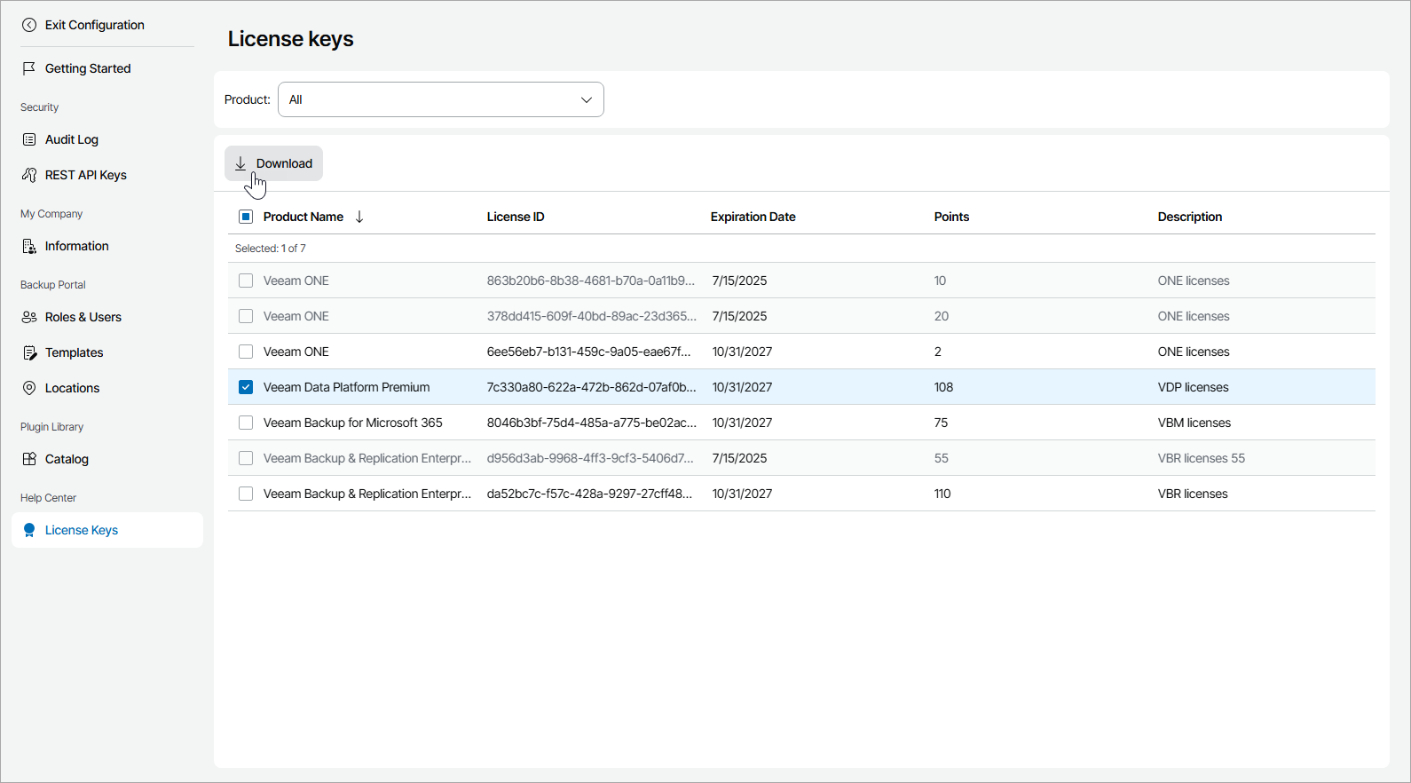The image size is (1411, 783).
Task: Open Audit Log via its list icon
Action: point(29,139)
